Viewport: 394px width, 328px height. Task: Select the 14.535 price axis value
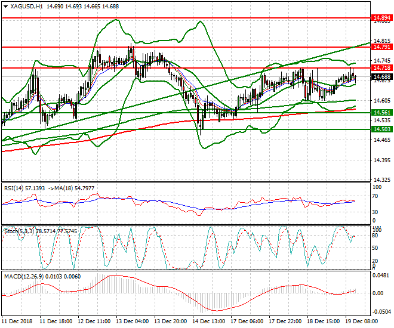click(382, 120)
